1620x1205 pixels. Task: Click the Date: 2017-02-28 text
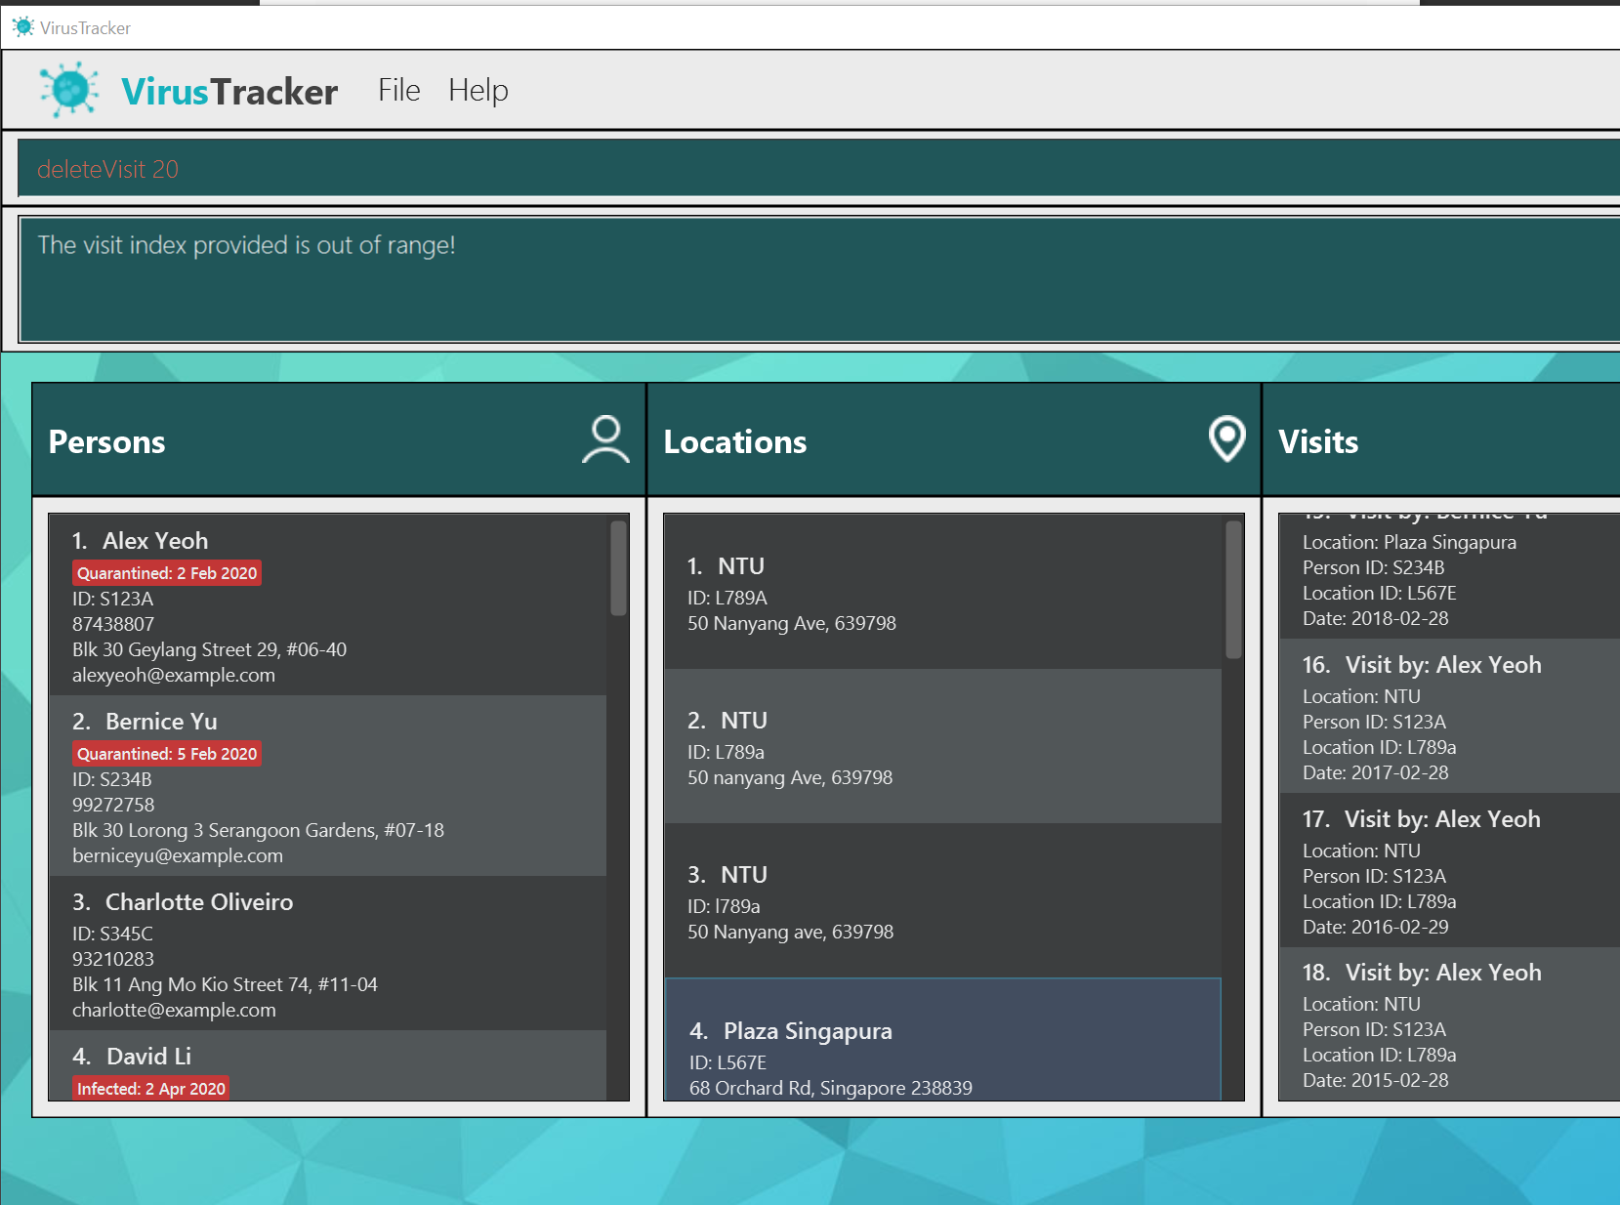[x=1376, y=772]
